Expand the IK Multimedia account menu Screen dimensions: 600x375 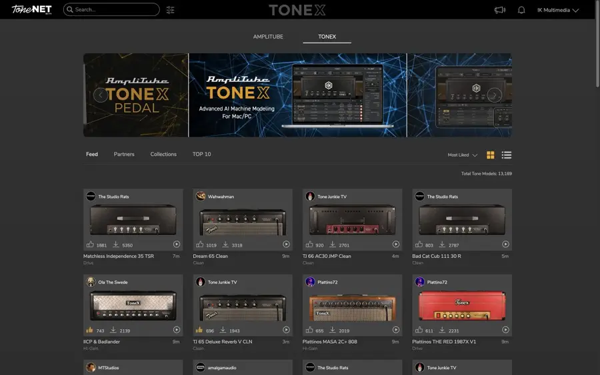(x=557, y=10)
